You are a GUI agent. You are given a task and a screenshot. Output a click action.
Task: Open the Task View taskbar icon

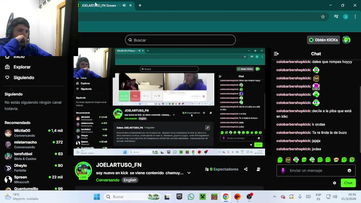(167, 197)
